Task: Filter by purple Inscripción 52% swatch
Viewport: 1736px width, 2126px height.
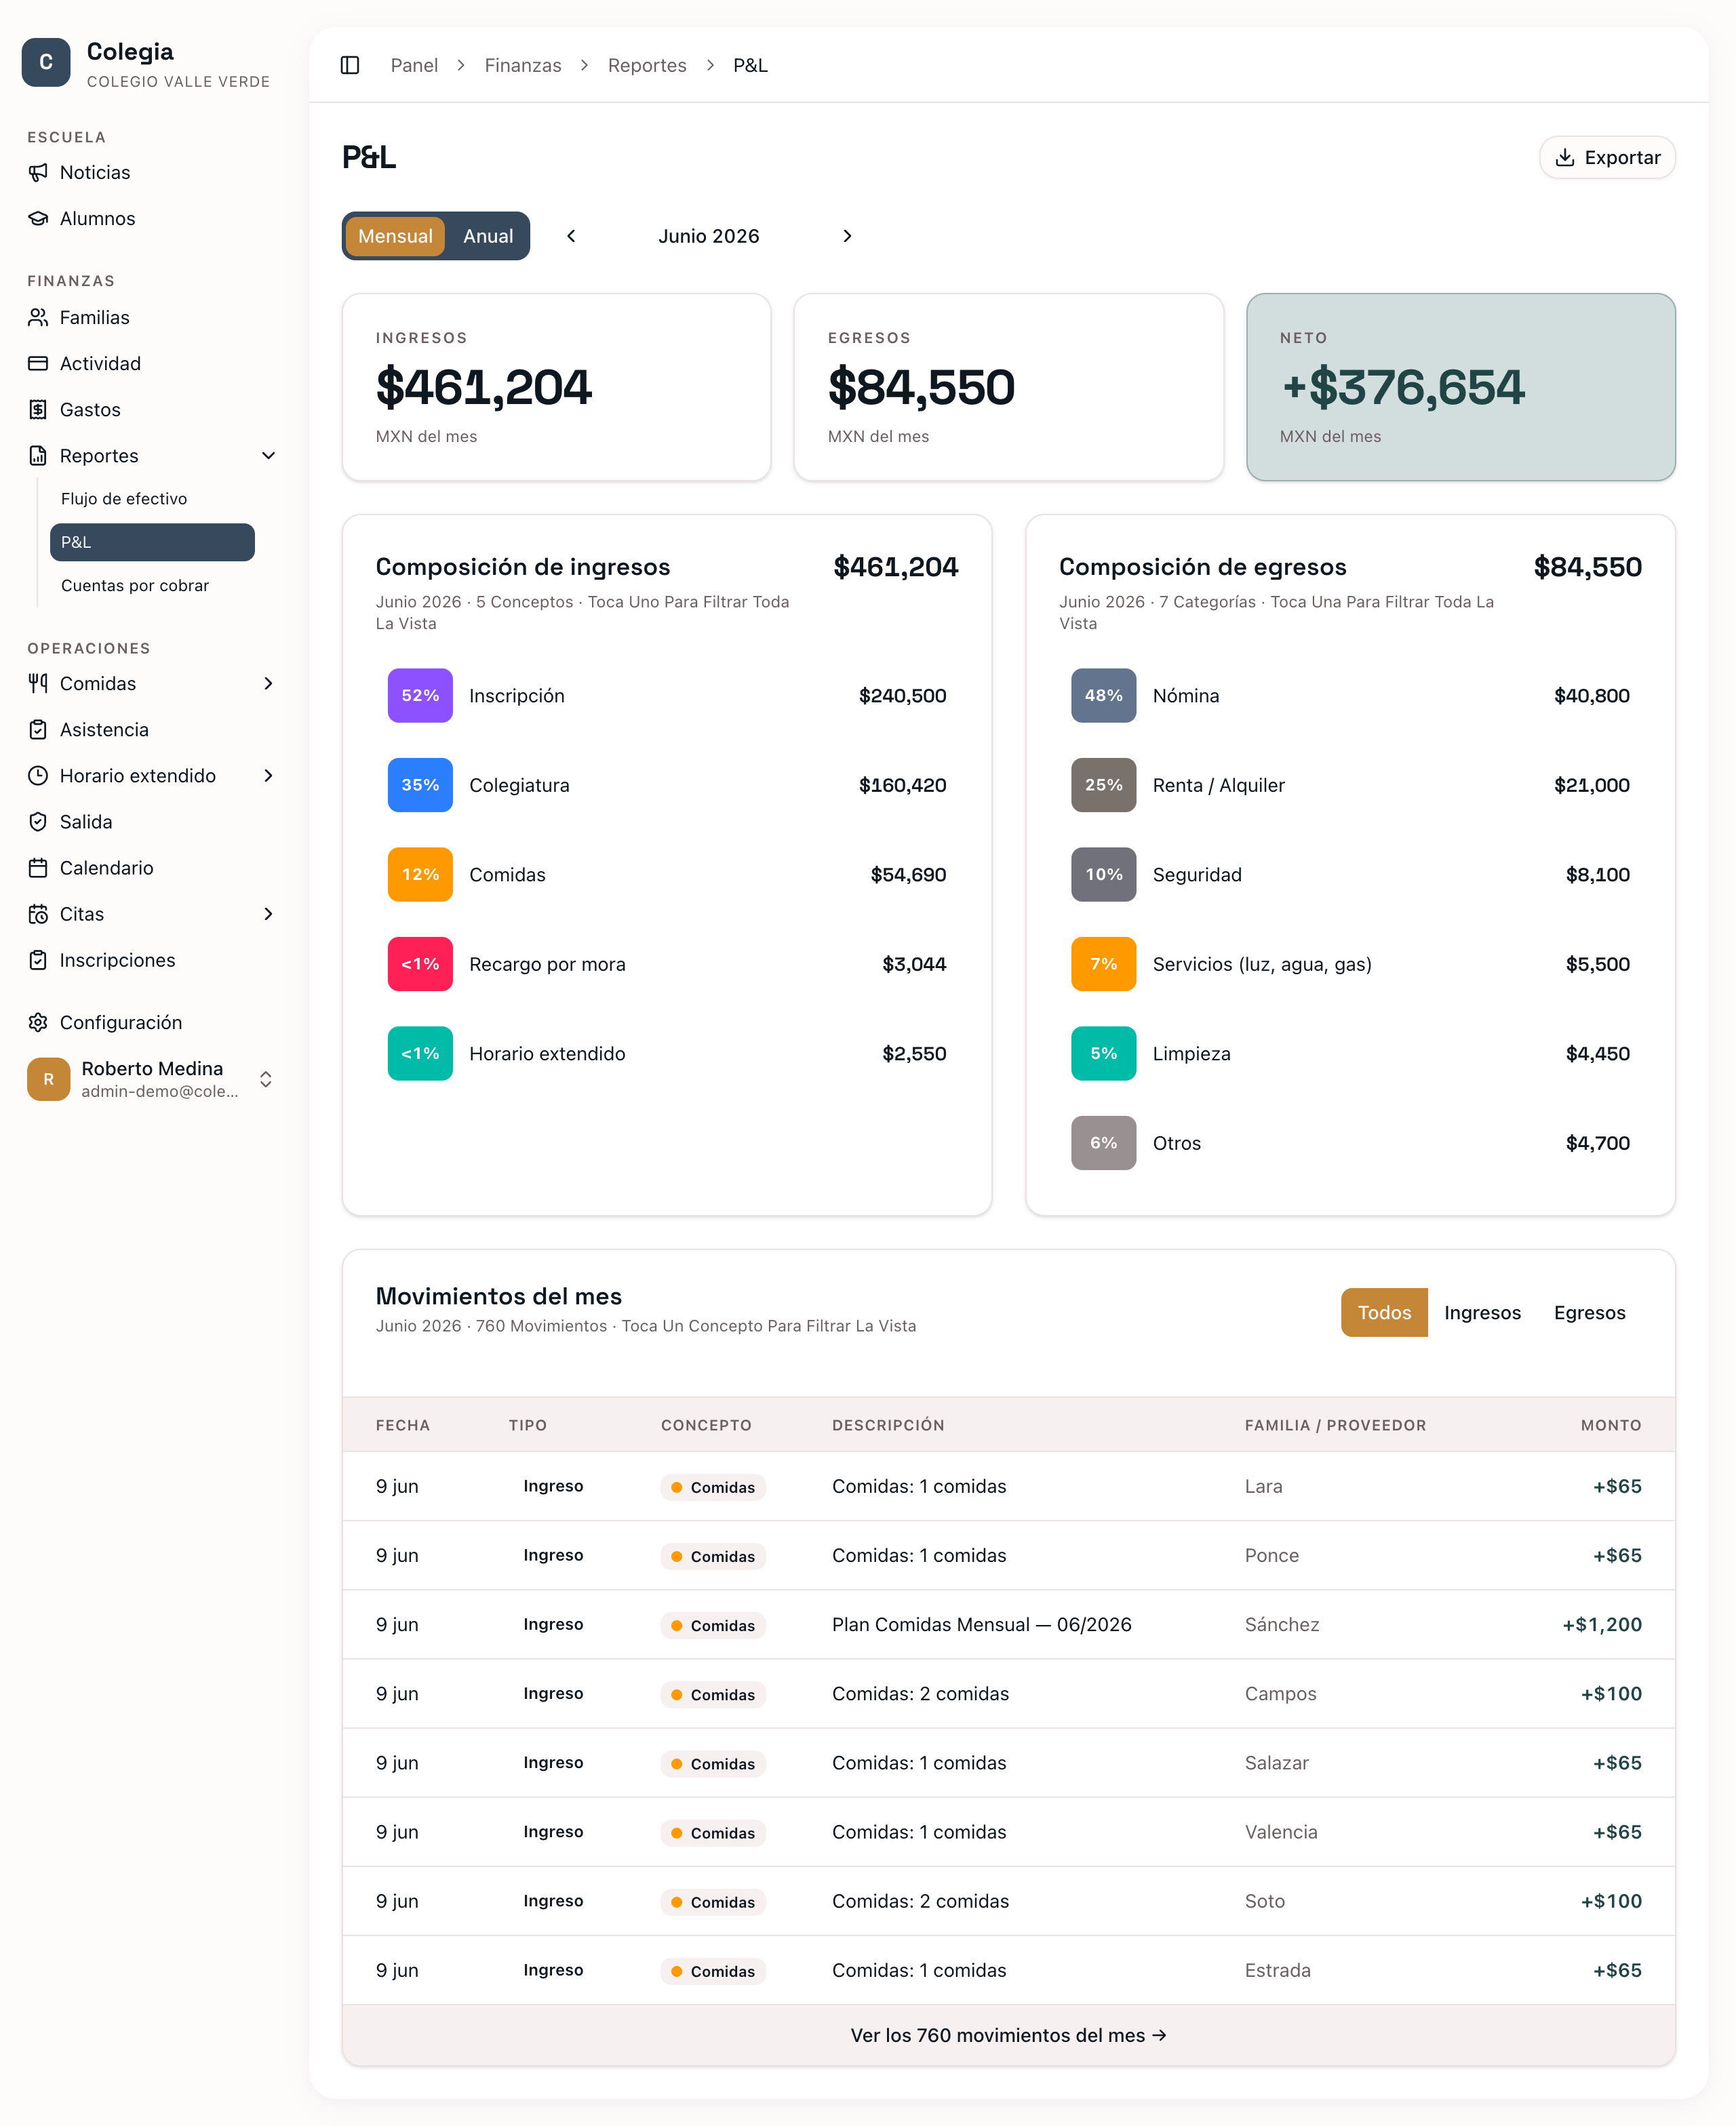Action: 420,696
